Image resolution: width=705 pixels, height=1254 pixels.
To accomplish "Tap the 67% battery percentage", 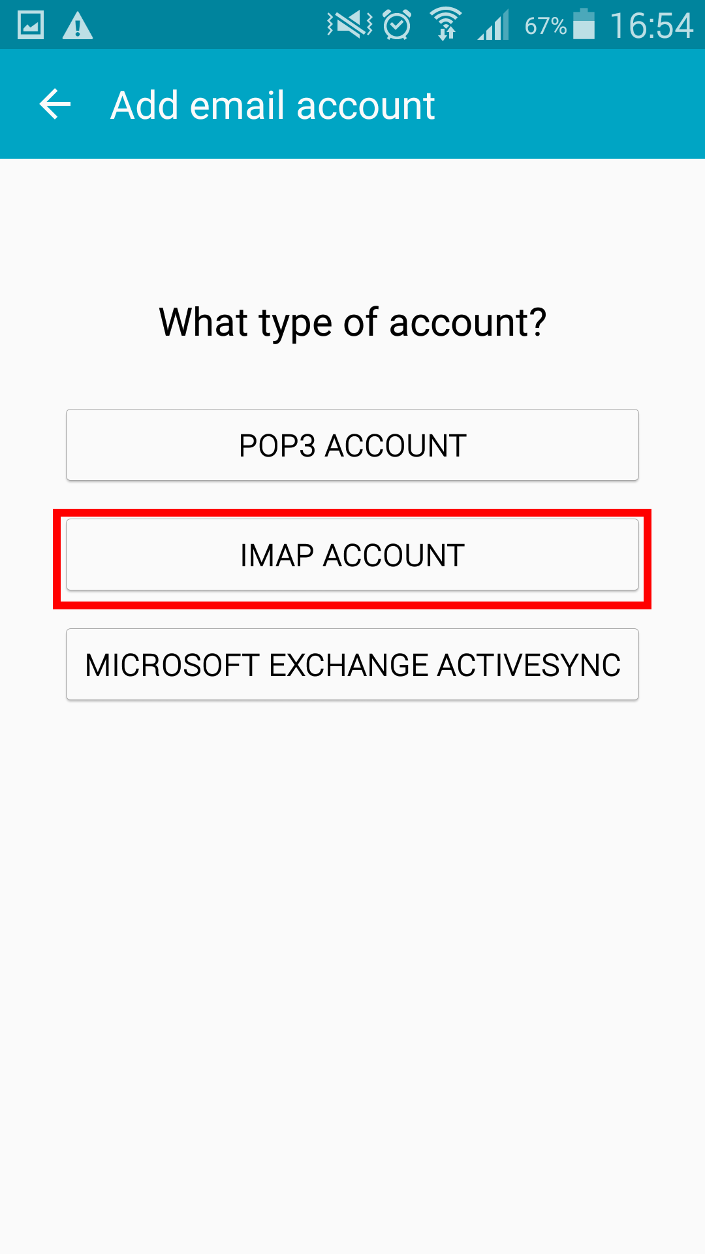I will point(545,26).
